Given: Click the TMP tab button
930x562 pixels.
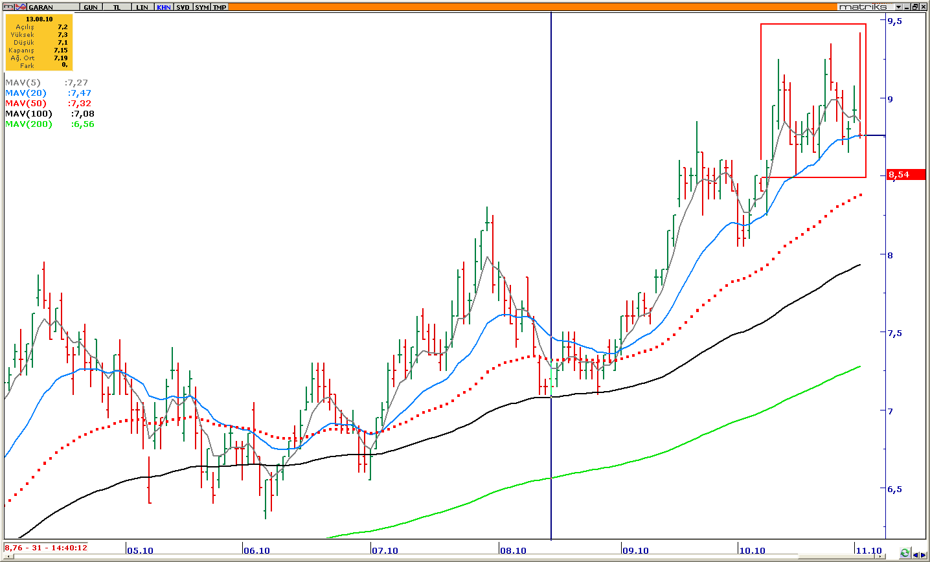Looking at the screenshot, I should [x=220, y=7].
